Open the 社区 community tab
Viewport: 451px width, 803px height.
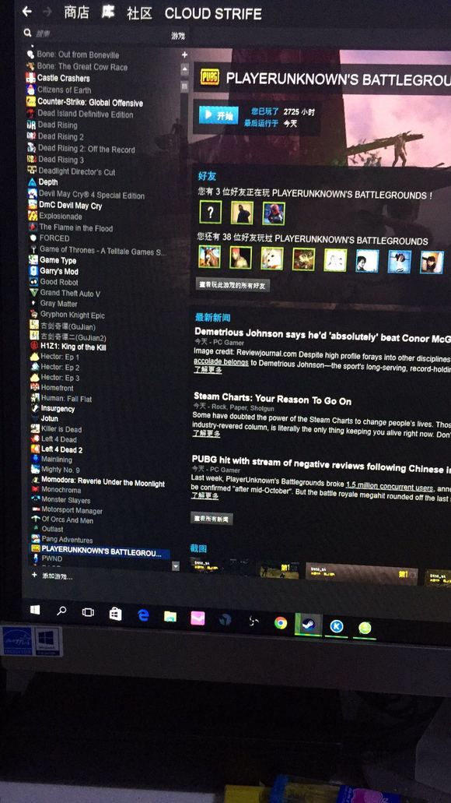click(140, 13)
